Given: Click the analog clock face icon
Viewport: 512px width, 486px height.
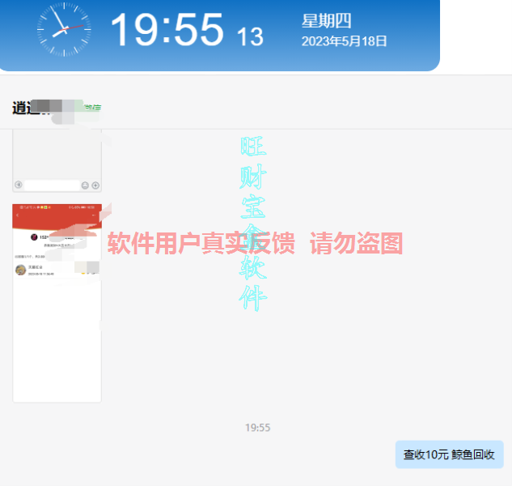Looking at the screenshot, I should (64, 30).
